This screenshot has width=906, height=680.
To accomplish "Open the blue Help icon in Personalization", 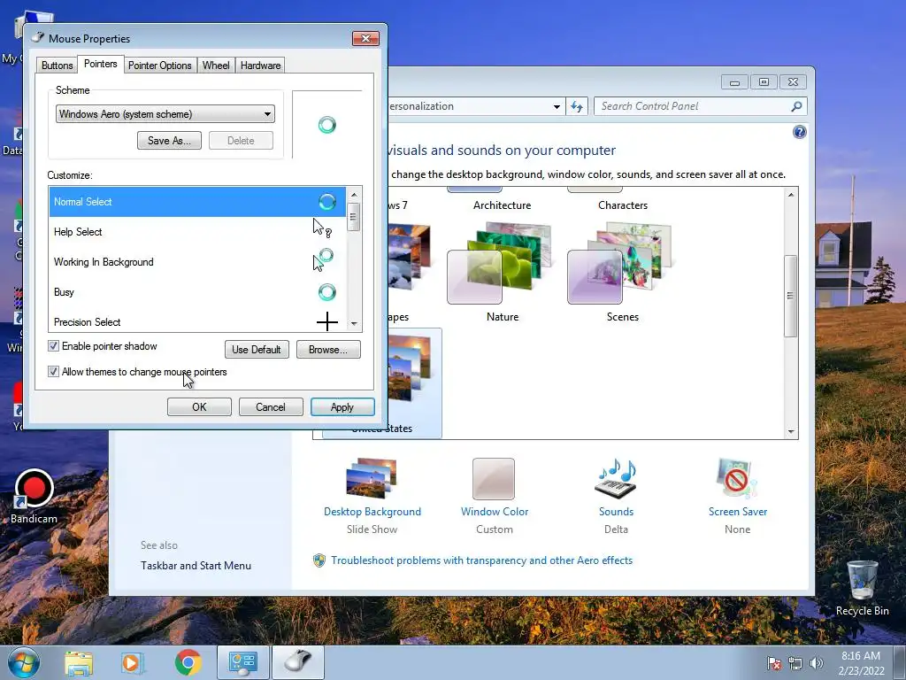I will 799,133.
